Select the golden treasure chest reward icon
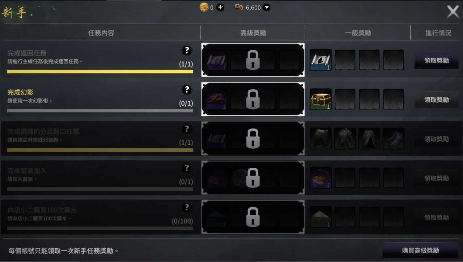 pos(321,99)
